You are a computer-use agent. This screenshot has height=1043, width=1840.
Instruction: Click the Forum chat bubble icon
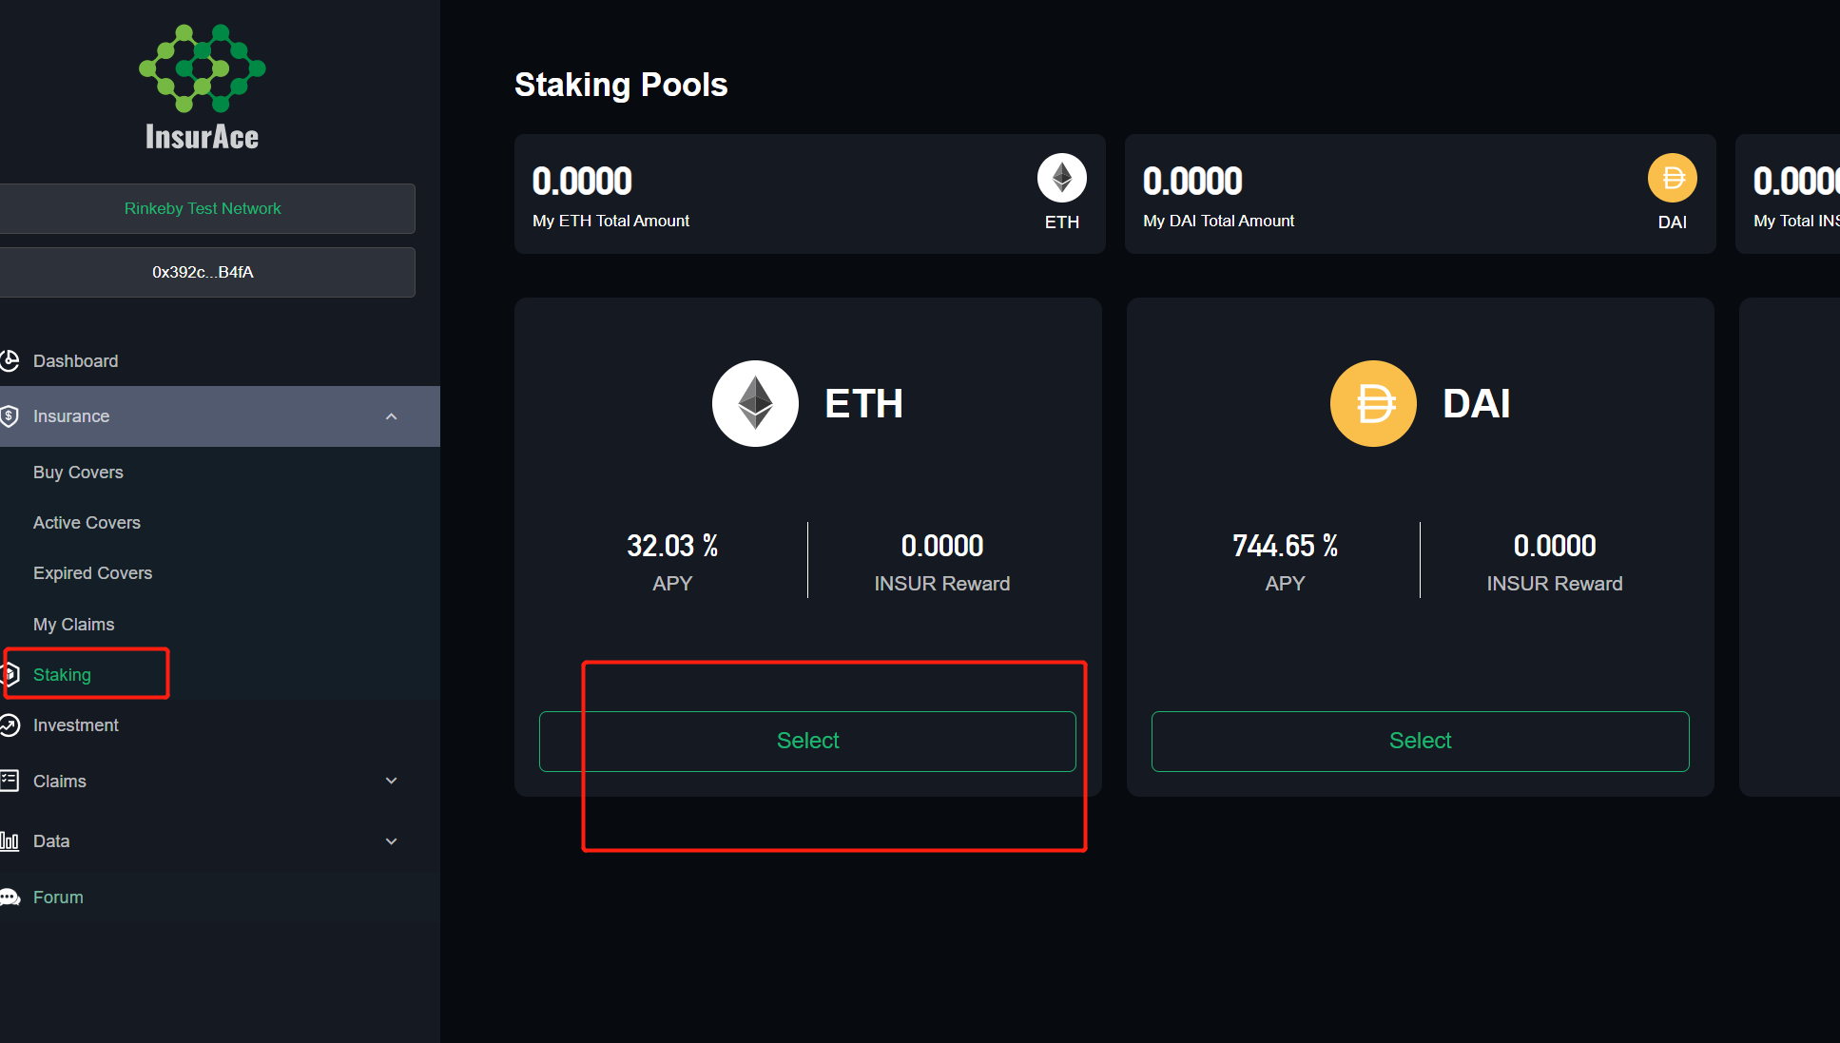[10, 898]
